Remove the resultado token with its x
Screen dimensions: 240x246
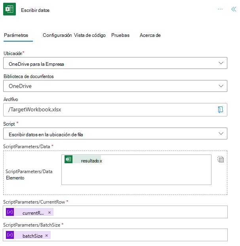[101, 161]
